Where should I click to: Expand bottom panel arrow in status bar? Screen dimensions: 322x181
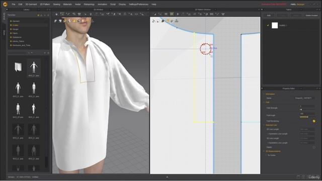coord(167,176)
